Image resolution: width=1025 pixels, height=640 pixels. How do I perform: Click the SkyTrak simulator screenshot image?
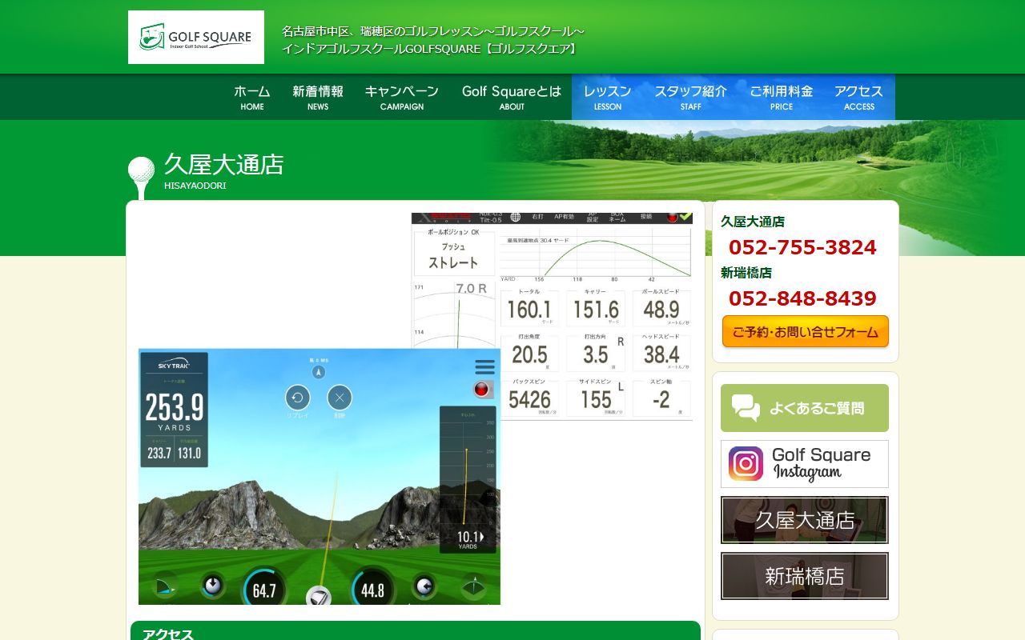click(320, 477)
